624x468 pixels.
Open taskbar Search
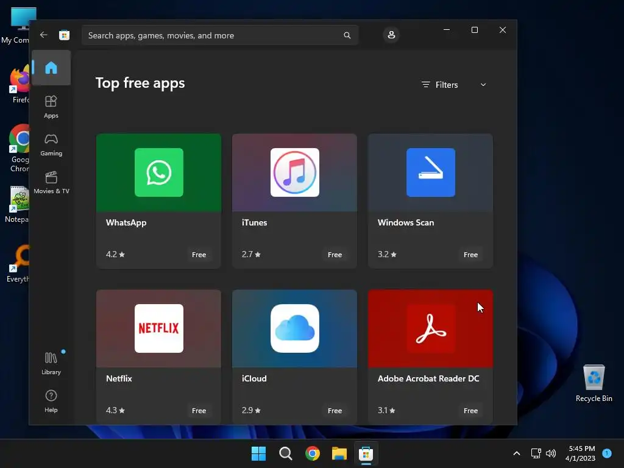(x=285, y=453)
